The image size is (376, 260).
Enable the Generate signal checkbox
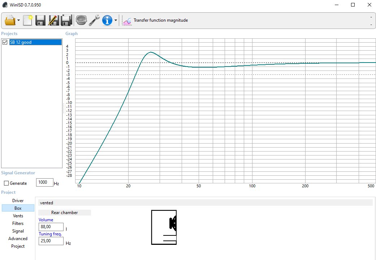tap(7, 183)
